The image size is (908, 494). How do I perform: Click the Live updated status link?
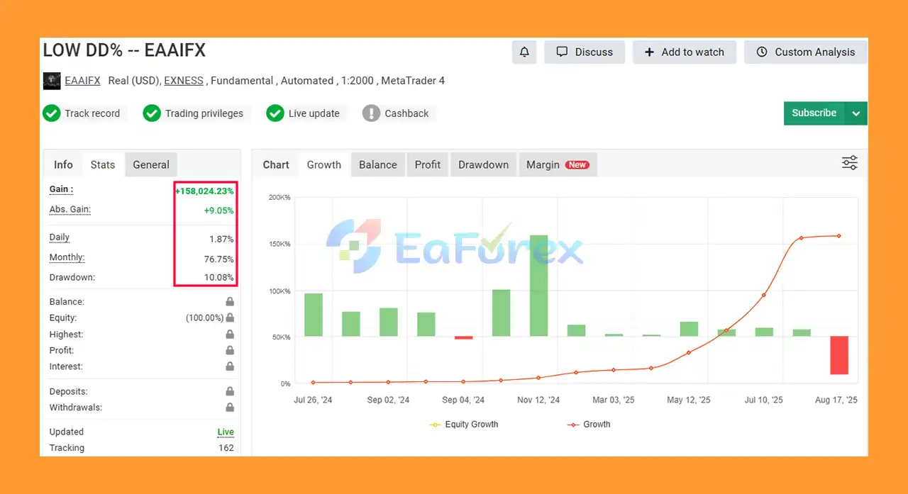pos(226,432)
